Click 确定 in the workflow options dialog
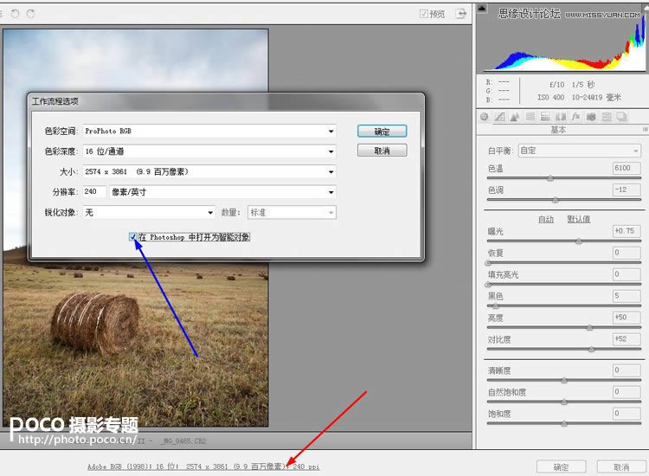 tap(382, 132)
